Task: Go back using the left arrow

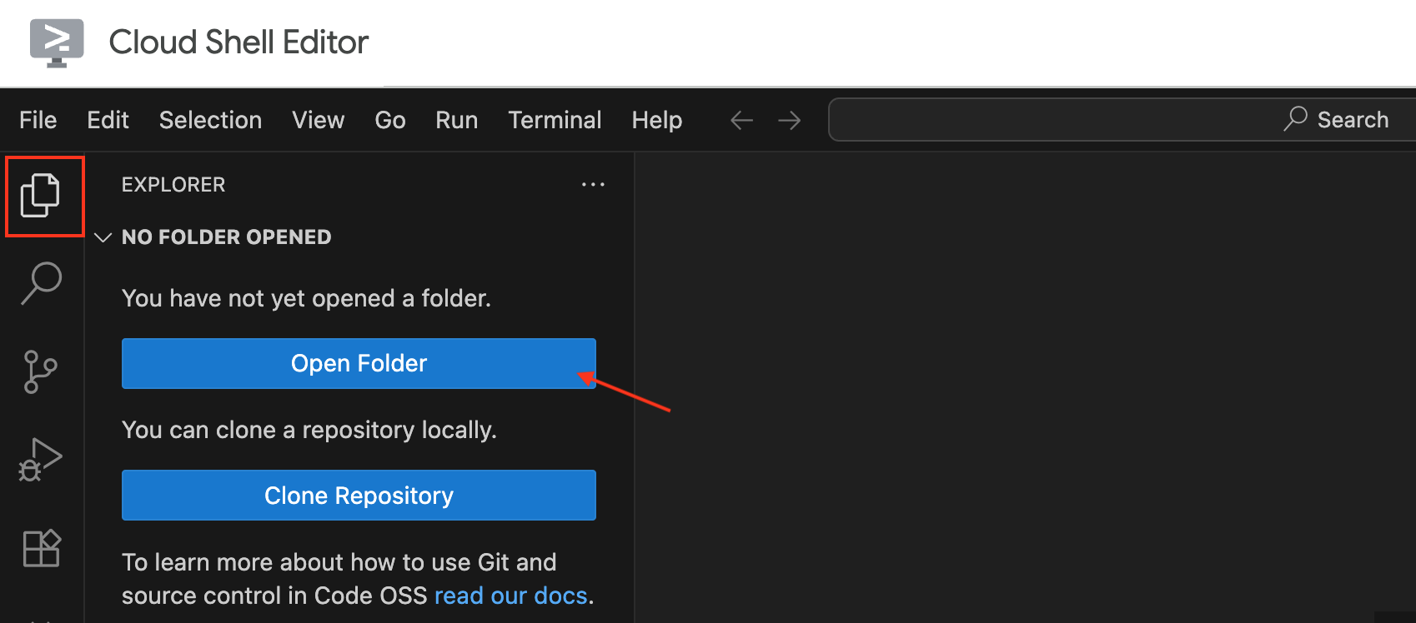Action: 741,121
